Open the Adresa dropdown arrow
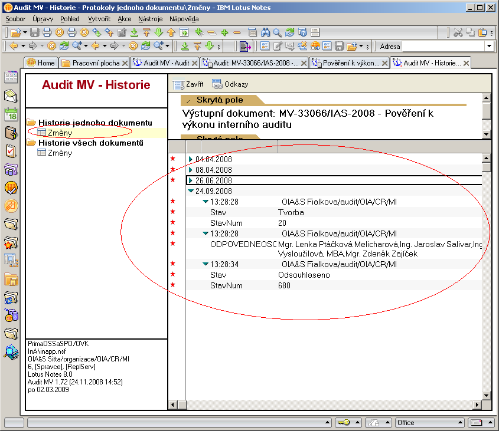Viewport: 499px width, 431px height. coord(489,47)
